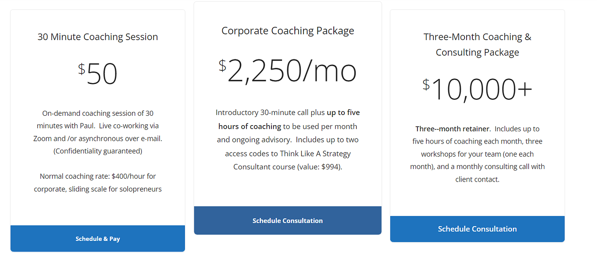Click the '(Confidentiality guaranteed)' text
Viewport: 597px width, 272px height.
click(98, 151)
